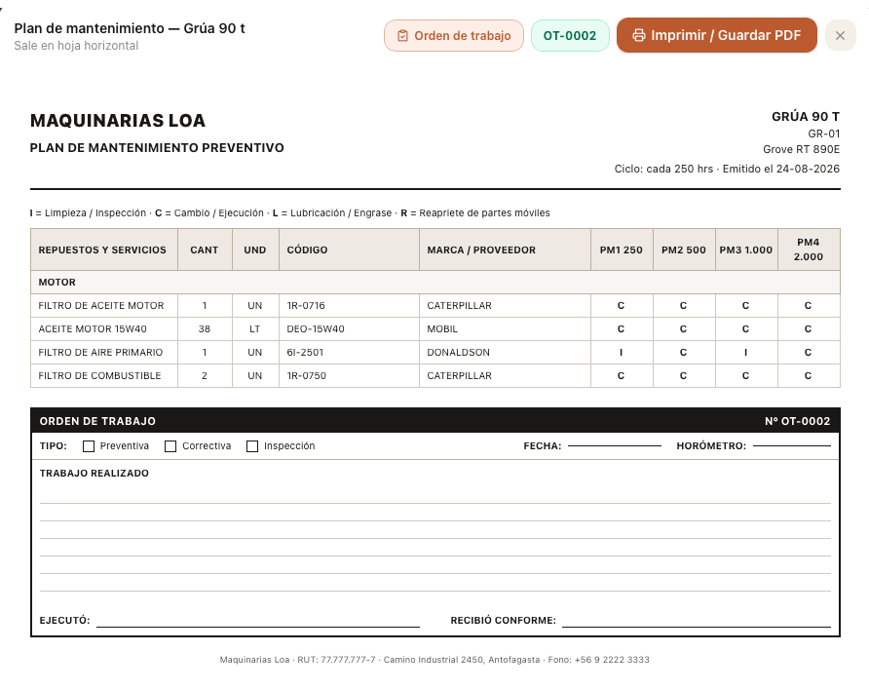The height and width of the screenshot is (690, 869).
Task: Click the TRABAJO REALIZADO label
Action: [x=94, y=474]
